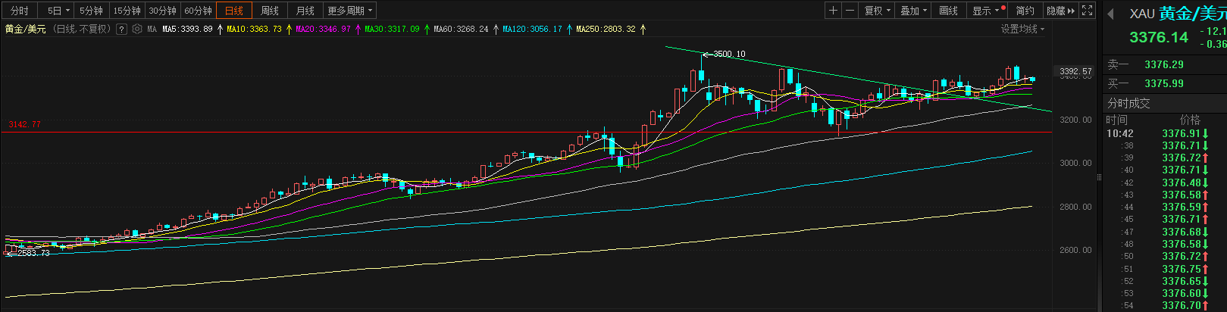
Task: Click the MA30:3317.09 value
Action: coord(392,29)
